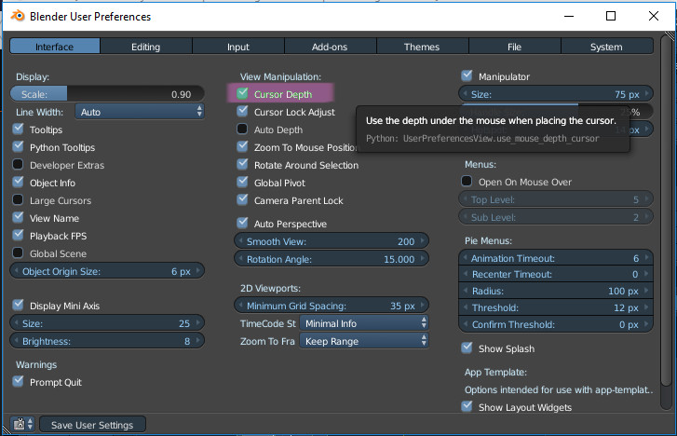Uncheck Prompt Quit warning
Screen dimensions: 677x436
pyautogui.click(x=18, y=382)
